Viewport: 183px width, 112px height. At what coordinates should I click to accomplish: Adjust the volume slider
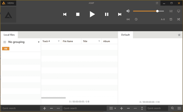point(149,11)
